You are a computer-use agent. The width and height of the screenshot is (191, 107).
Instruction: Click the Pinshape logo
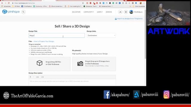(11, 12)
